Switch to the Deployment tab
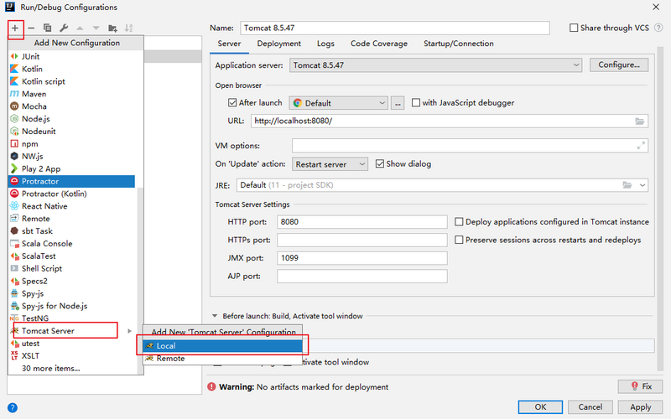Image resolution: width=671 pixels, height=419 pixels. [279, 44]
